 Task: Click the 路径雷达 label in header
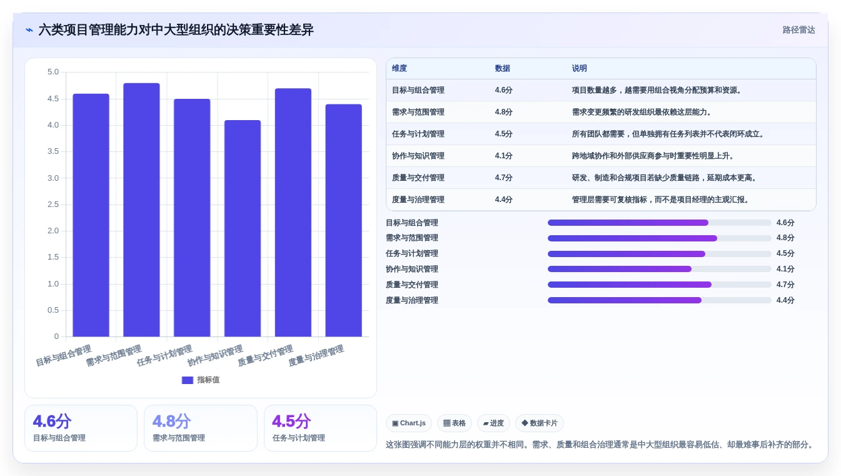coord(798,30)
